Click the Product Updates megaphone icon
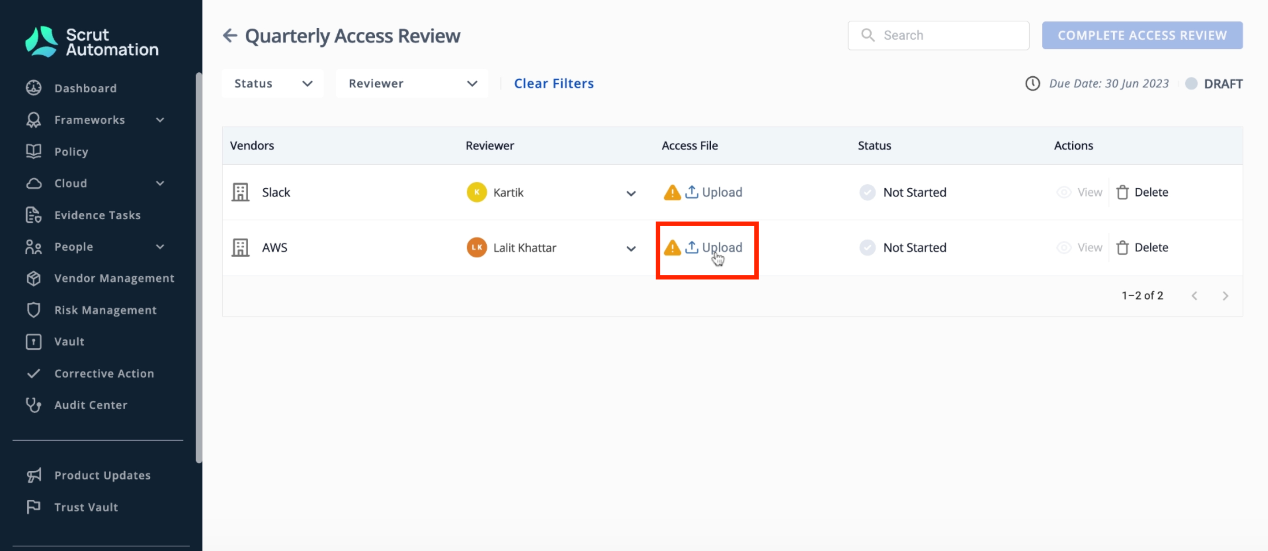 tap(34, 475)
